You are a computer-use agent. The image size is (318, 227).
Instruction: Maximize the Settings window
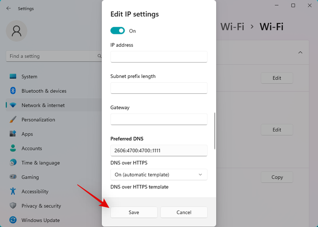click(293, 5)
